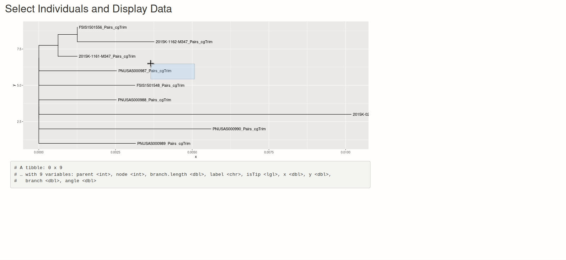Viewport: 566px width, 260px height.
Task: Select the 2015K-1162-M347_Pairs_cgTrim tree tip
Action: click(184, 42)
